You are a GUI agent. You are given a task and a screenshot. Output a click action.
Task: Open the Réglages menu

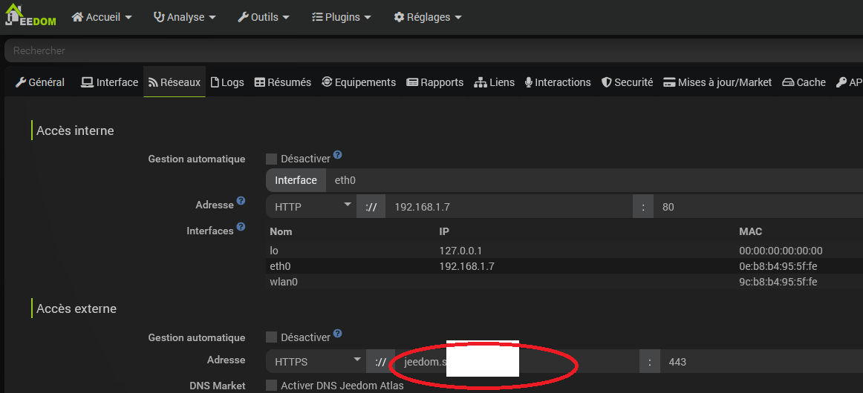[428, 17]
